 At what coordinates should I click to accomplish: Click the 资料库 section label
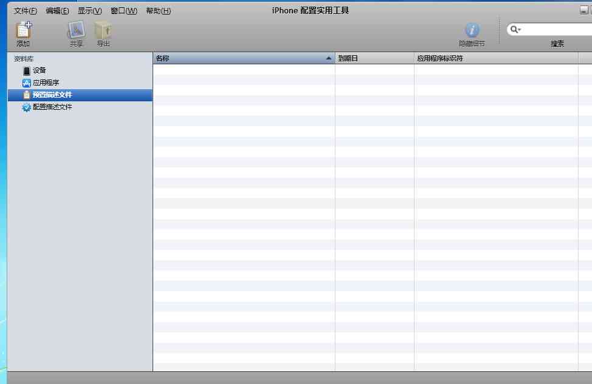click(24, 59)
